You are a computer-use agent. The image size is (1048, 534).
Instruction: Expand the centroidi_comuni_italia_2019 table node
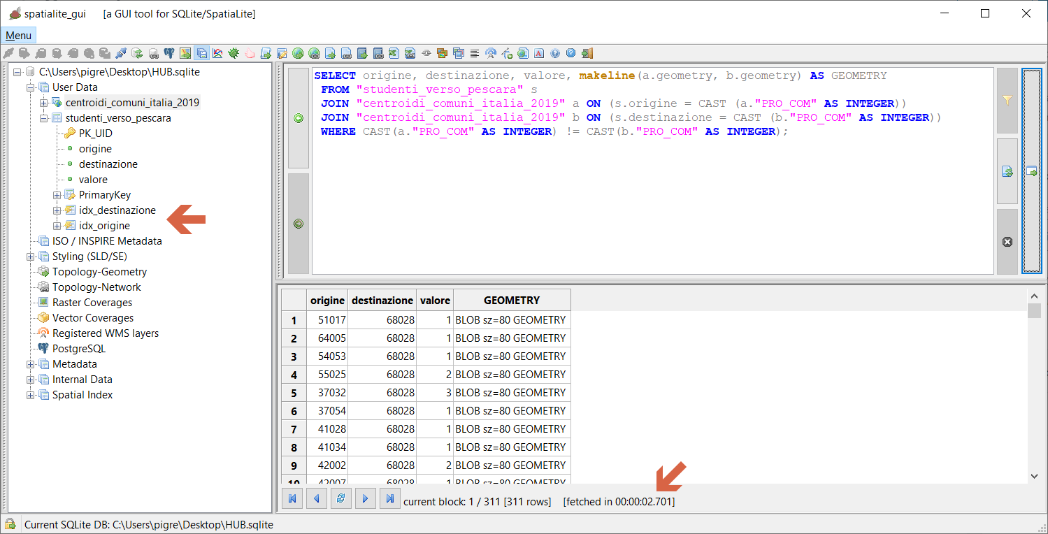(43, 103)
